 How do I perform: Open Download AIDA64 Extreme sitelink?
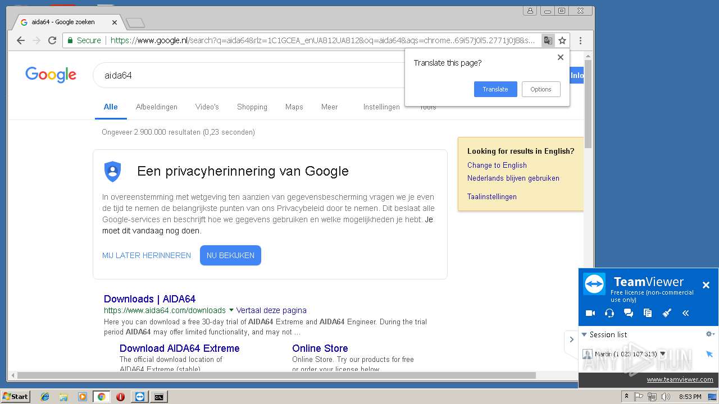tap(179, 348)
